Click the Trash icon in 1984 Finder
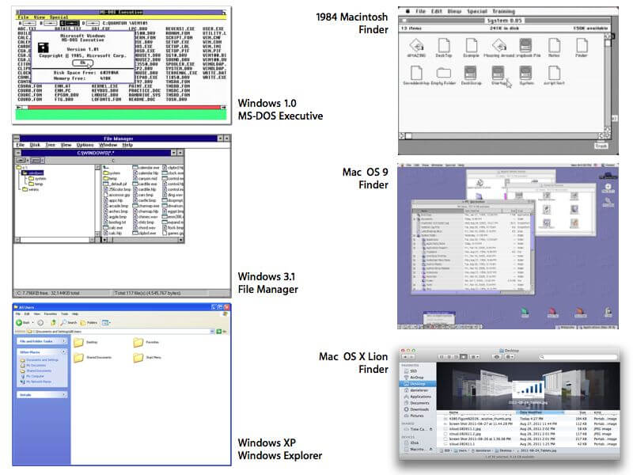 pyautogui.click(x=601, y=146)
